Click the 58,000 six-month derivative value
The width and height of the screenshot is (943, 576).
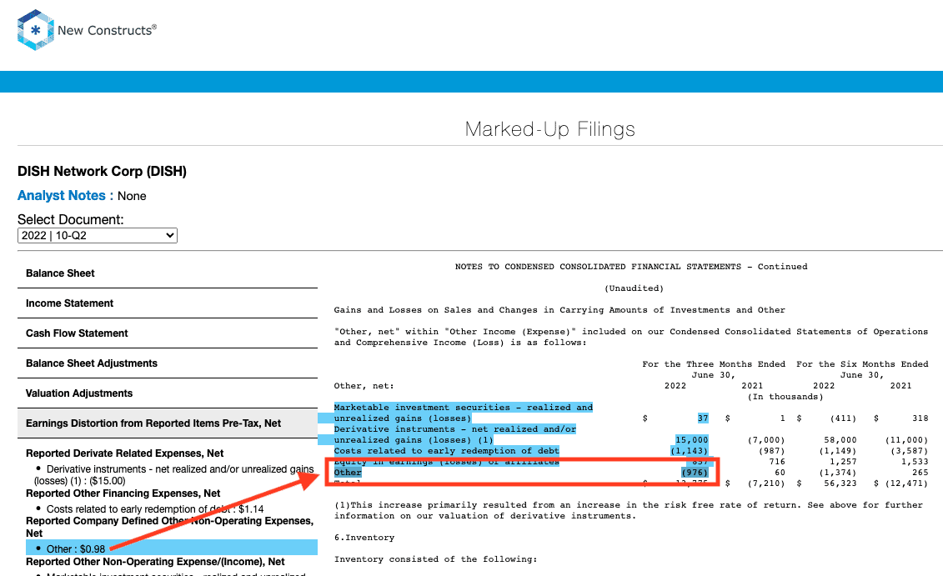tap(840, 440)
